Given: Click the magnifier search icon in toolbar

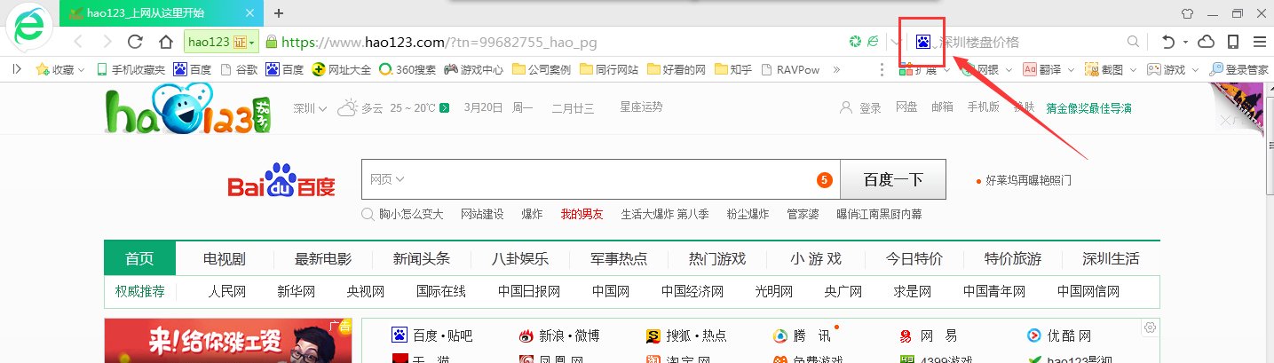Looking at the screenshot, I should click(1134, 42).
